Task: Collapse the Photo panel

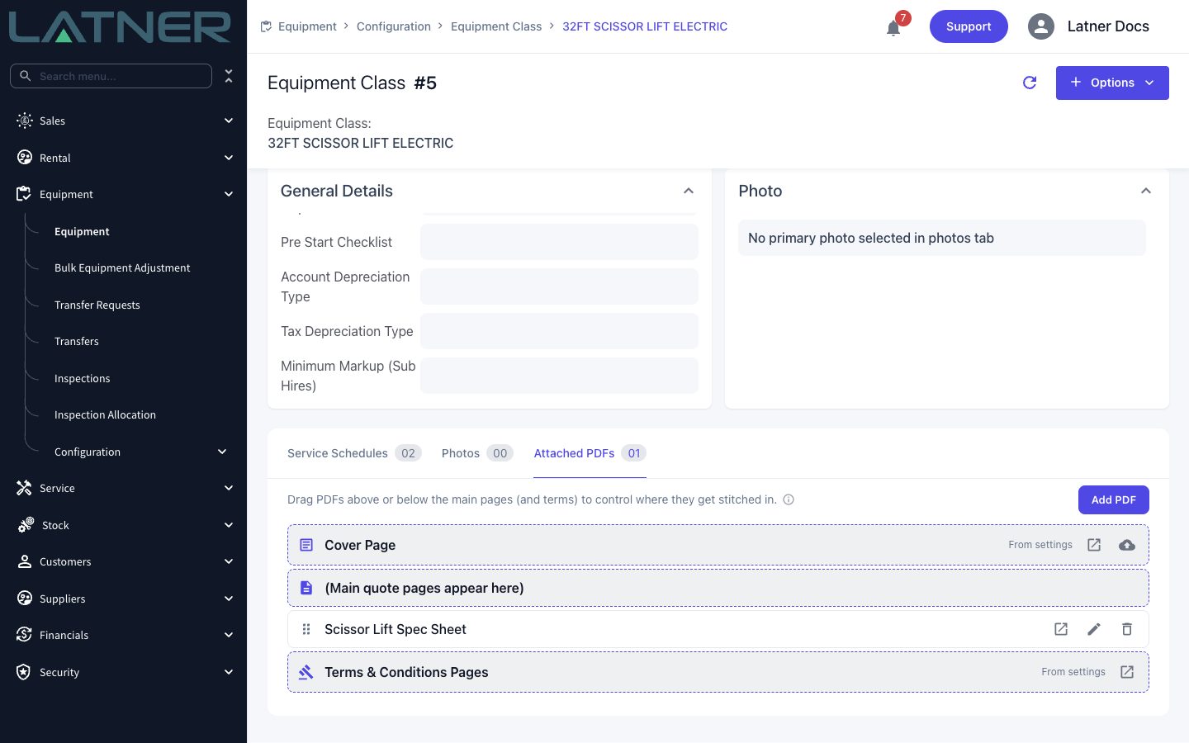Action: (x=1146, y=191)
